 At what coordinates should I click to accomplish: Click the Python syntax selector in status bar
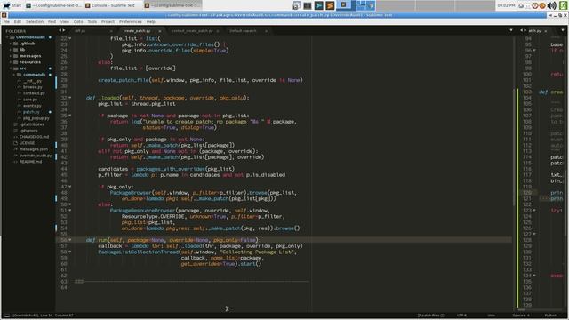(x=550, y=316)
